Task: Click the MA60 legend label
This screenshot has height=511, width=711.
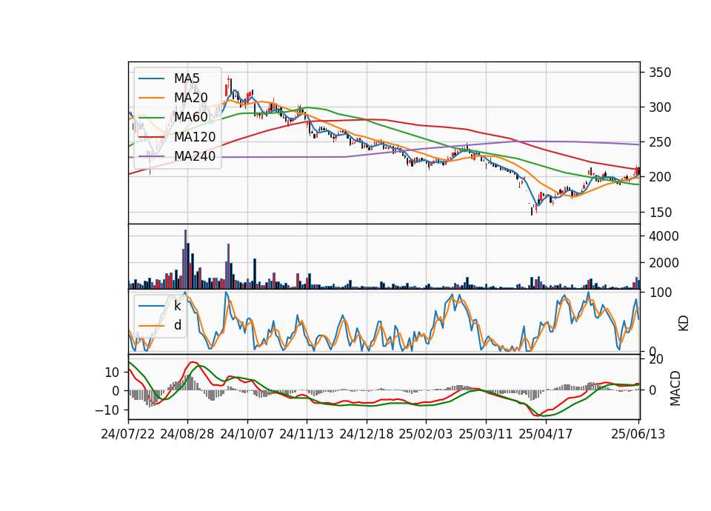Action: tap(191, 117)
